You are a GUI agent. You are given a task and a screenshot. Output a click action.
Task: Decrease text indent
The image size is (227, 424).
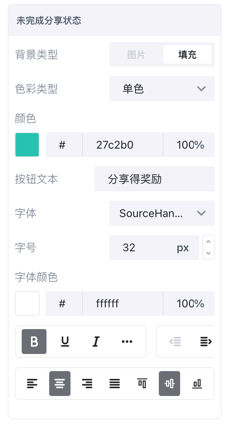coord(175,341)
